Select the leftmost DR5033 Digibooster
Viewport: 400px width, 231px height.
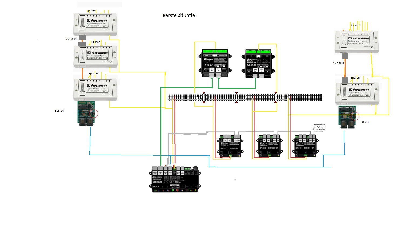230,146
